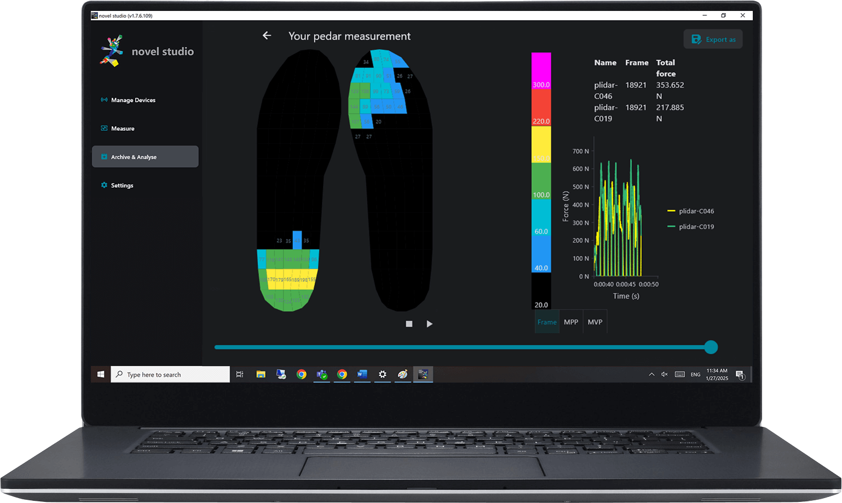The width and height of the screenshot is (842, 503).
Task: Switch to the MPP tab
Action: click(x=571, y=322)
